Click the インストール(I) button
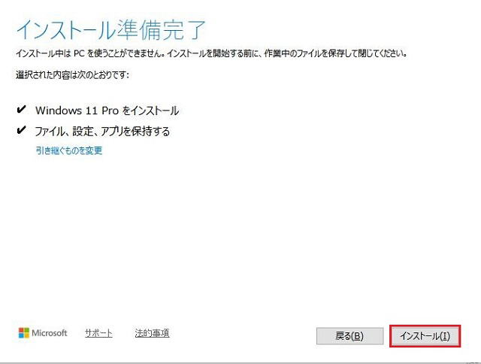The width and height of the screenshot is (481, 364). coord(425,335)
